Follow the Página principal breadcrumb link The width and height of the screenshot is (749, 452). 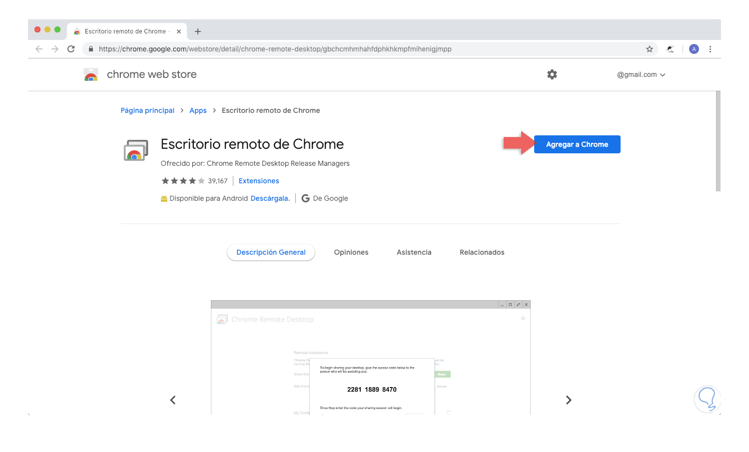click(x=147, y=110)
